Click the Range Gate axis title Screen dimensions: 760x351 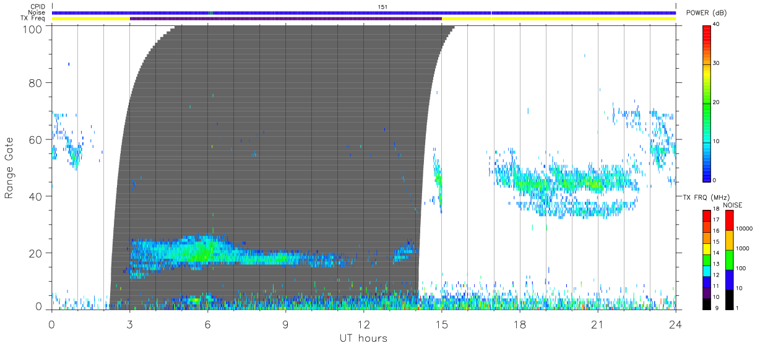coord(9,167)
